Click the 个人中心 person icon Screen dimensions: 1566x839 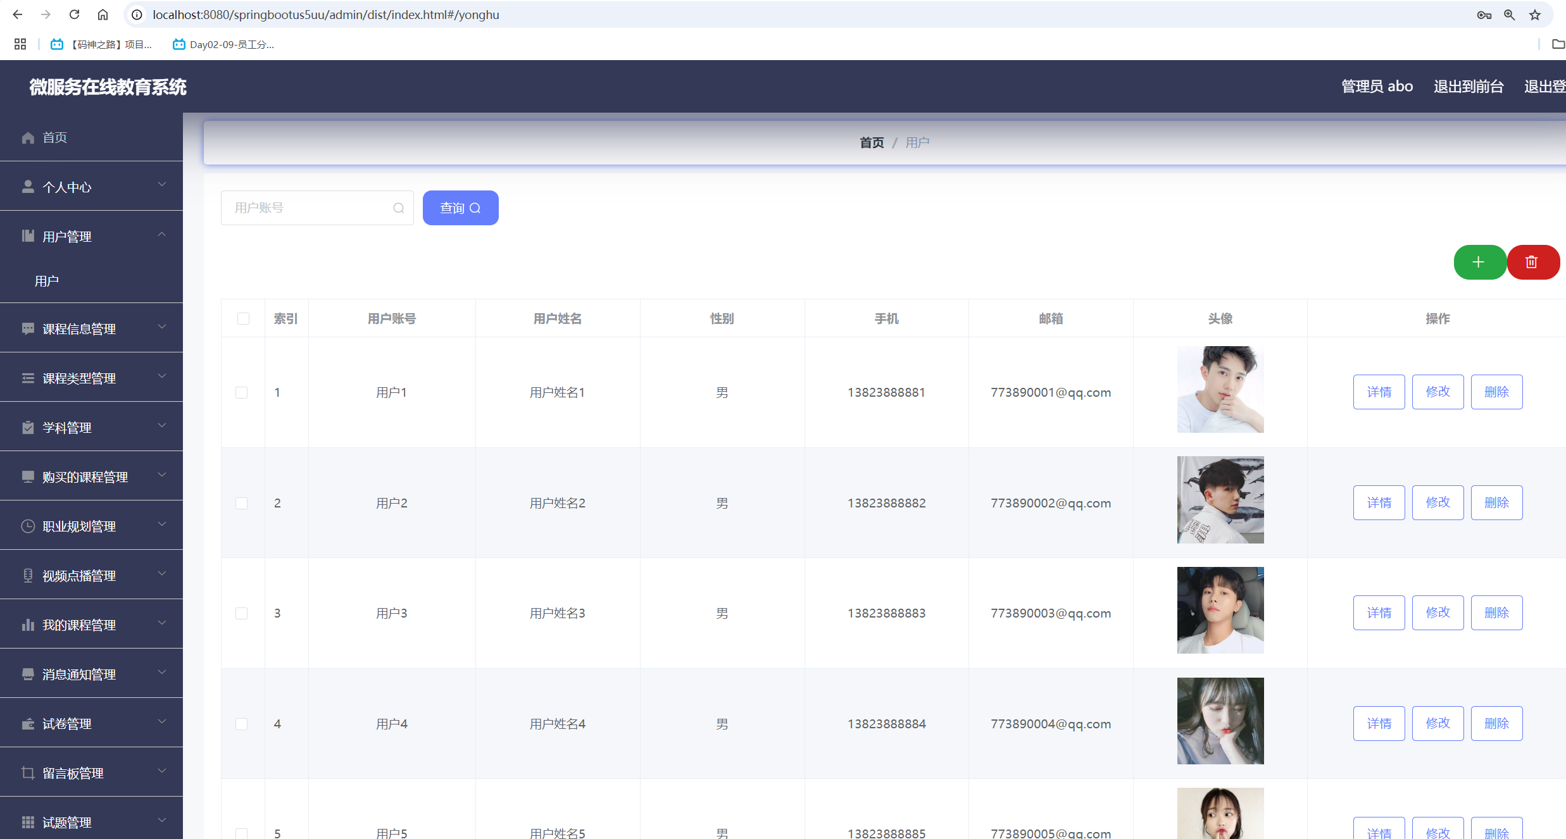click(x=27, y=186)
